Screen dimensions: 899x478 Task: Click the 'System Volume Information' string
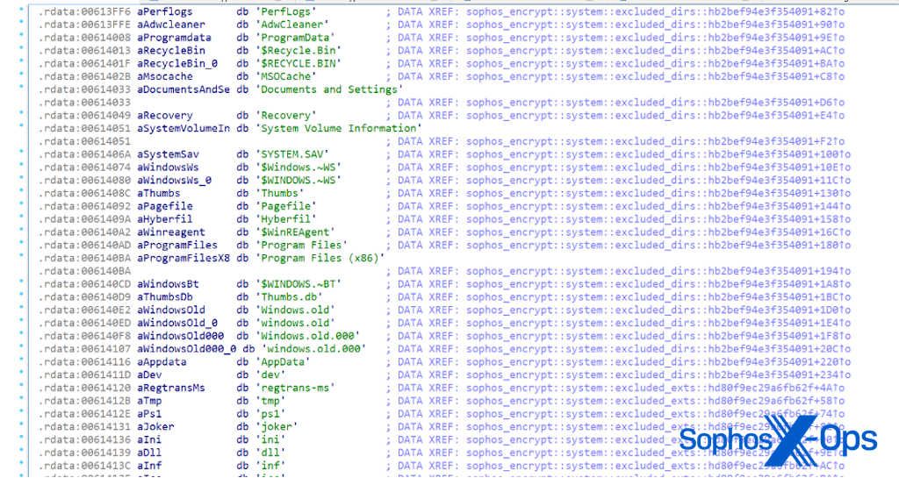click(x=338, y=128)
